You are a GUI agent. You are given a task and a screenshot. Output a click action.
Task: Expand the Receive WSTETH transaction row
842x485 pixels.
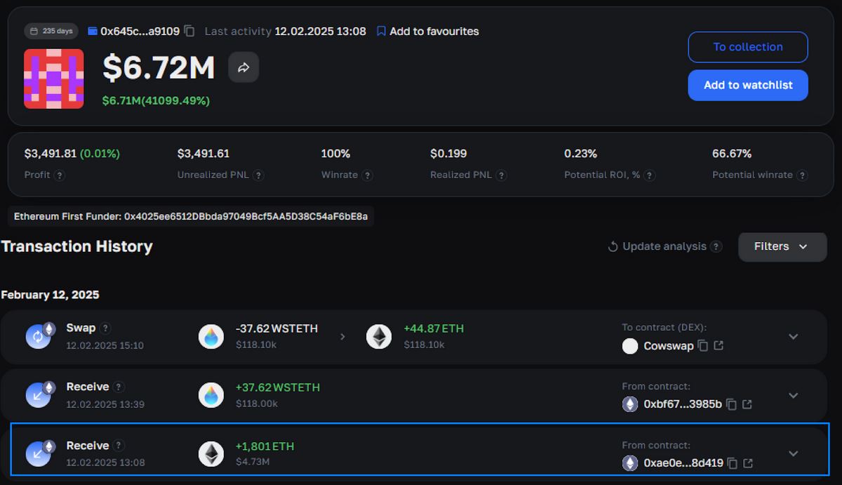coord(794,395)
